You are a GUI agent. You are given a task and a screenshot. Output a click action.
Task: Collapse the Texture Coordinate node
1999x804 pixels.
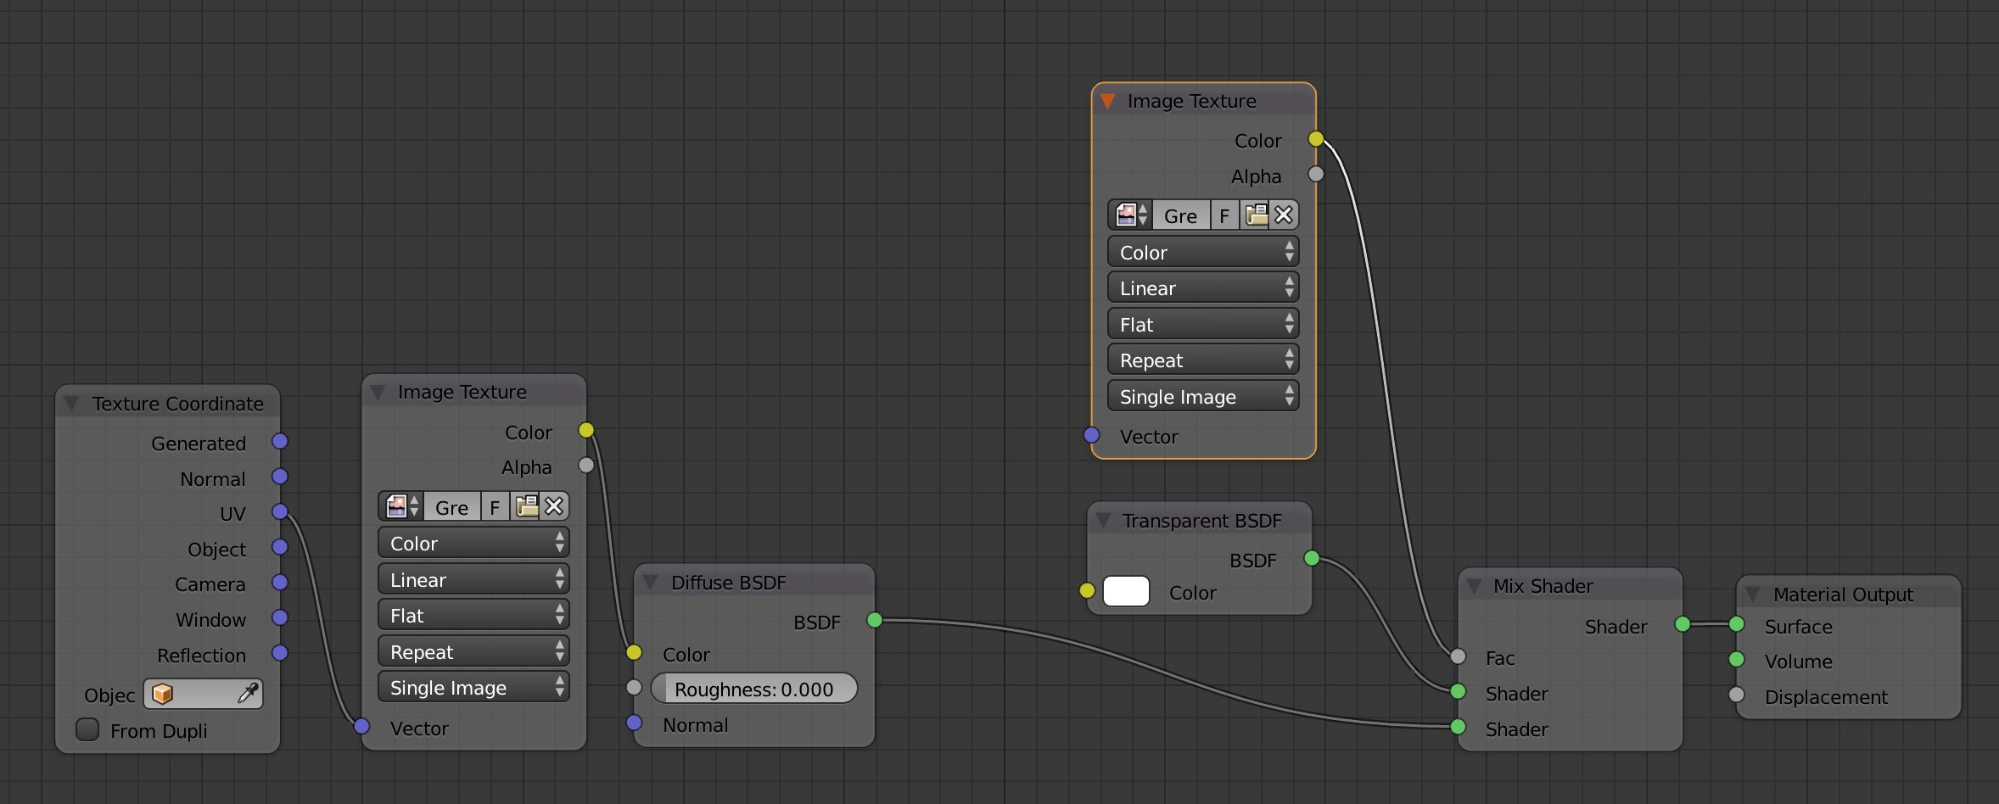[x=72, y=403]
